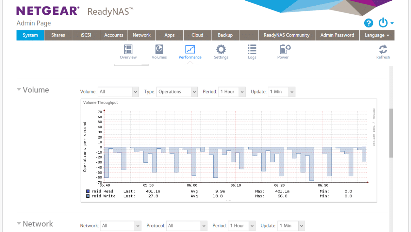Open the Protocol 'All' dropdown
The image size is (411, 232).
[x=187, y=226]
